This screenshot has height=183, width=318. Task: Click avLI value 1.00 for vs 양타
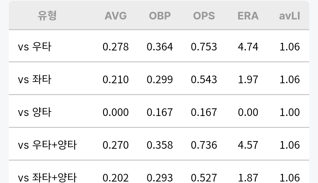click(290, 112)
